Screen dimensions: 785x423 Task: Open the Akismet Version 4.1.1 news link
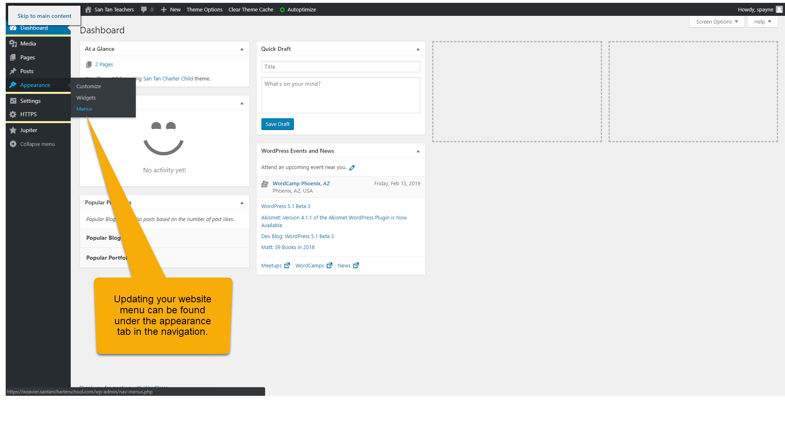334,221
